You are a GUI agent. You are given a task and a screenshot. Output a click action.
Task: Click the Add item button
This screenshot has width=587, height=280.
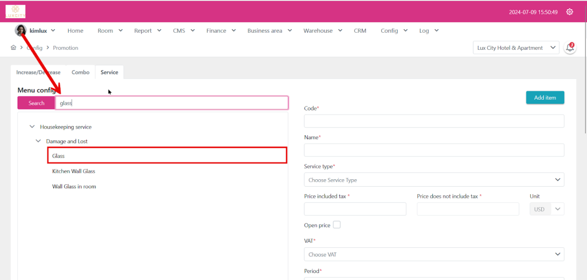tap(545, 98)
